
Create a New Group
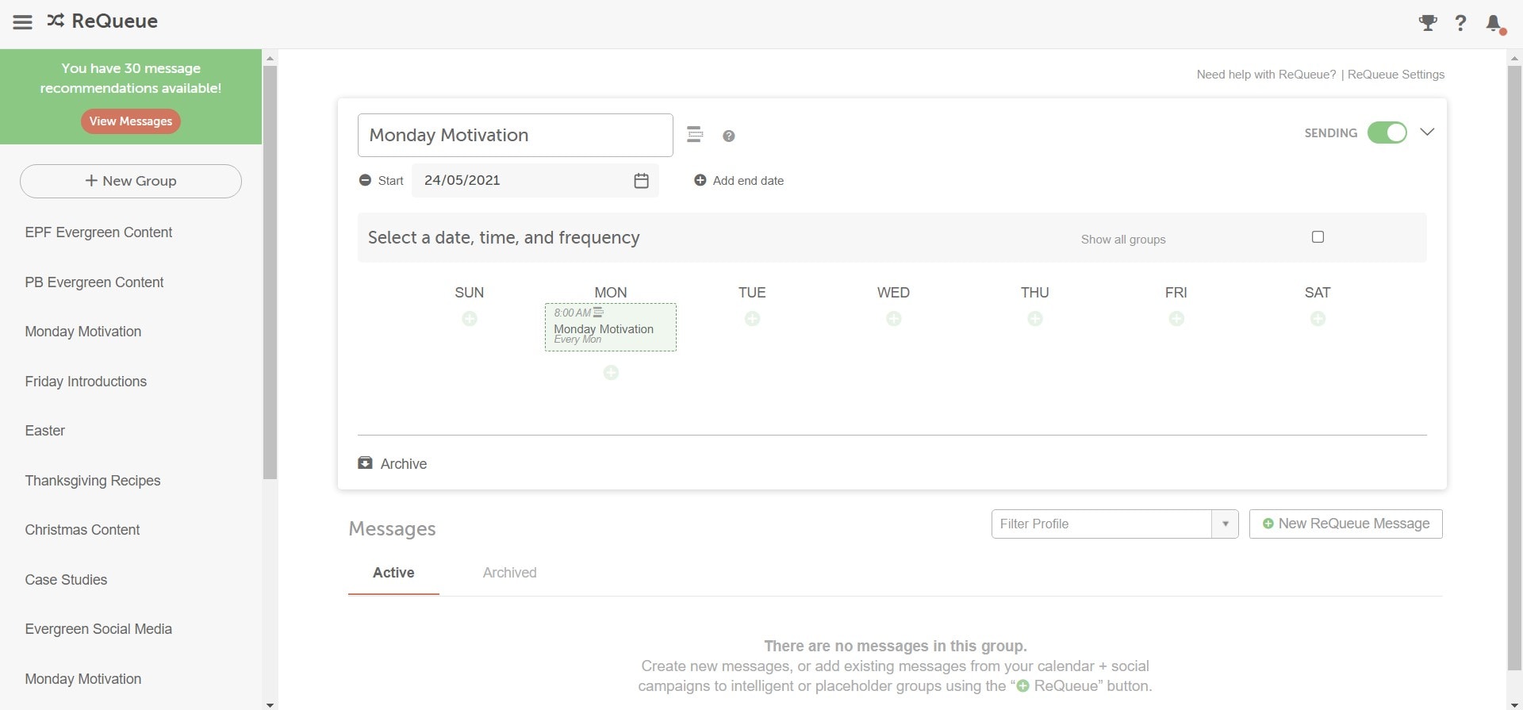(x=131, y=181)
